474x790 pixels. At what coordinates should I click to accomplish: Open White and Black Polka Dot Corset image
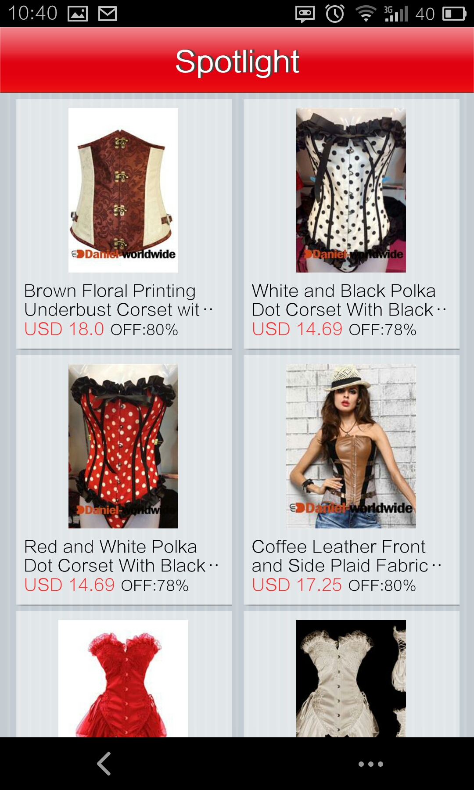pyautogui.click(x=351, y=190)
